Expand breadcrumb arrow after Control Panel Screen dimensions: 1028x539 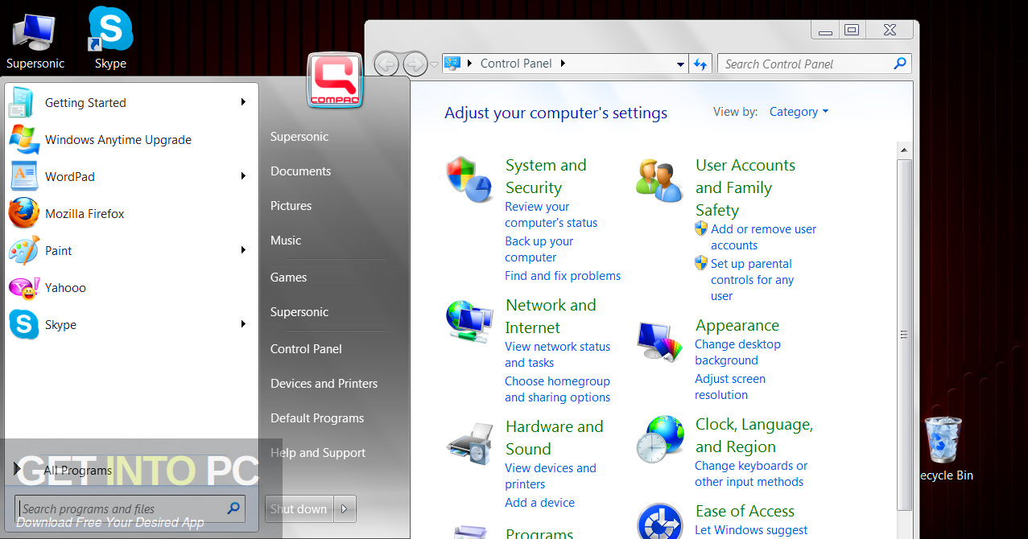[x=563, y=64]
